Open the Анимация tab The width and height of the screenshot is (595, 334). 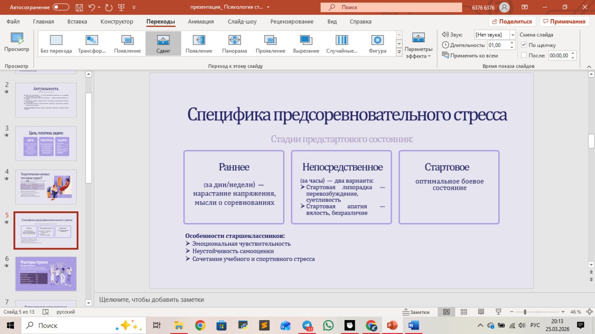pyautogui.click(x=201, y=21)
